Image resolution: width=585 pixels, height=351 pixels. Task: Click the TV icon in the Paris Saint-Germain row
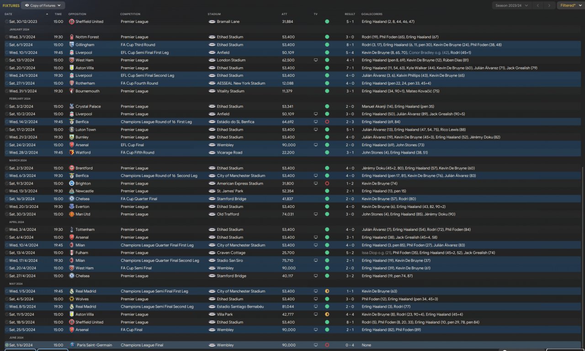pyautogui.click(x=315, y=345)
